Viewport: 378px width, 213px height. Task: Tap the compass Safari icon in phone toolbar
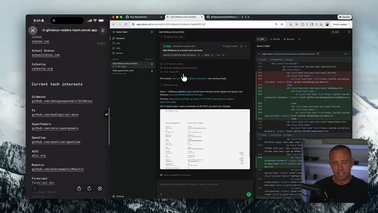pos(100,188)
